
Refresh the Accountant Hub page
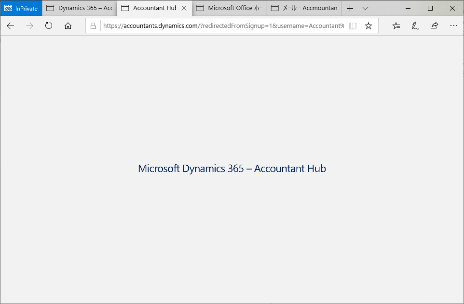click(49, 26)
